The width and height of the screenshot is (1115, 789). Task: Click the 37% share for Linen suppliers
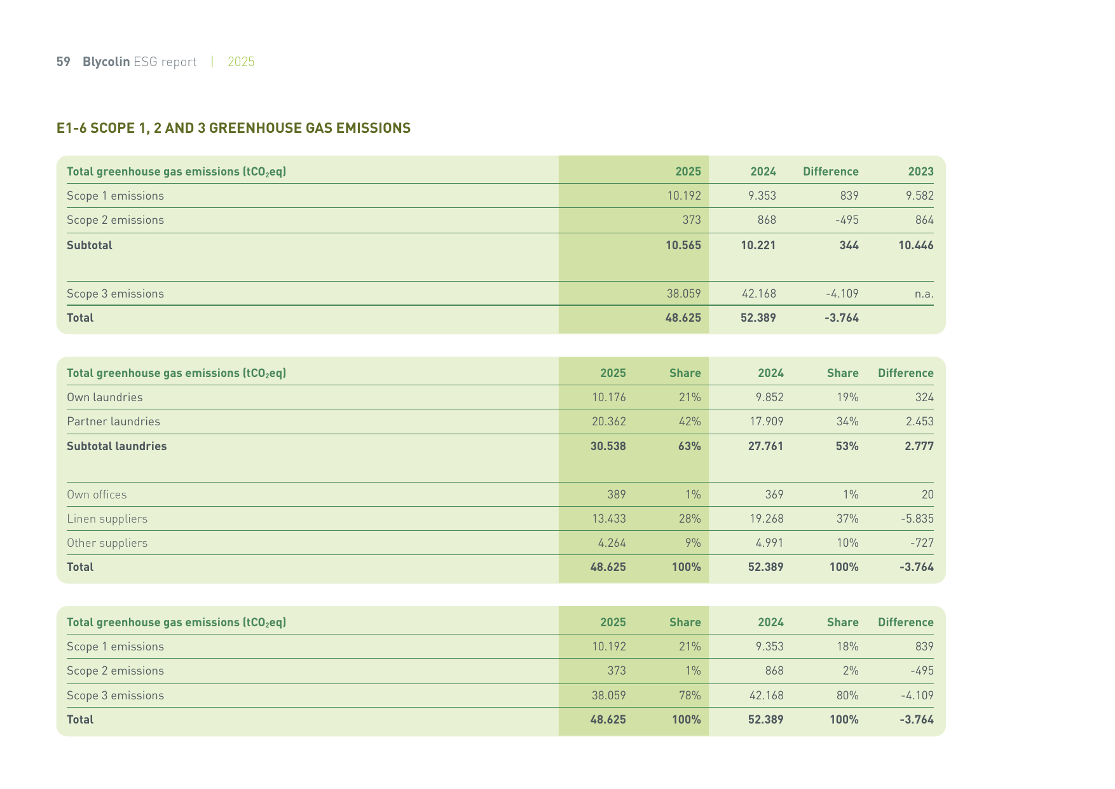847,519
